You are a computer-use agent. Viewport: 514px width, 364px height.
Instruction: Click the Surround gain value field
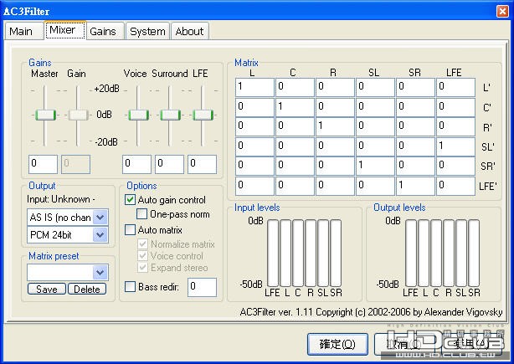tap(169, 164)
